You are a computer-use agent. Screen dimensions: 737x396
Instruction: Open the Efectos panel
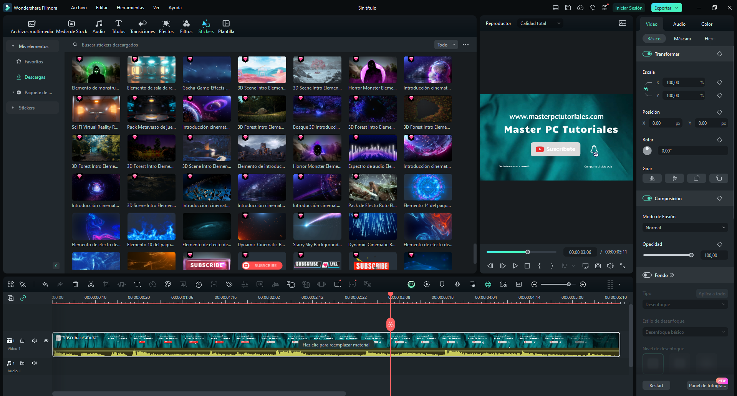coord(166,27)
